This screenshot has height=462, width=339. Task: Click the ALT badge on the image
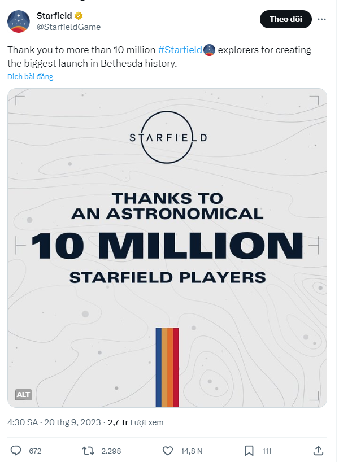tap(23, 395)
